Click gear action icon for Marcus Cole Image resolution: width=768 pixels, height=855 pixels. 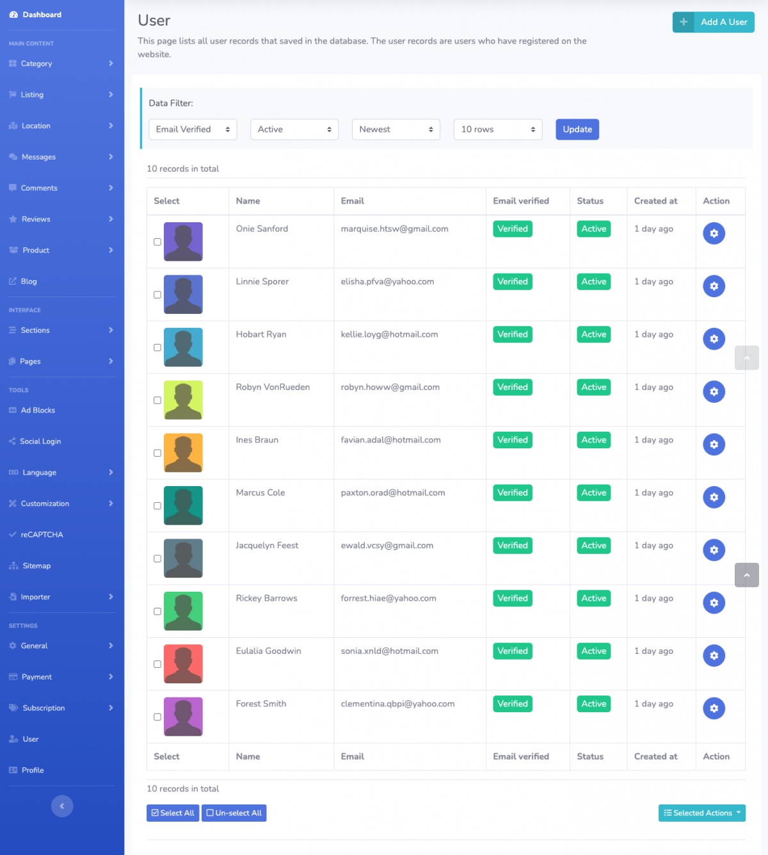[x=714, y=497]
